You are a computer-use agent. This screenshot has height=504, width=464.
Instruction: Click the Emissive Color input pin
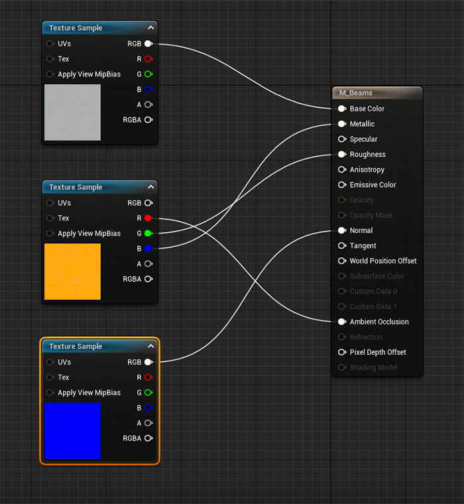point(342,185)
